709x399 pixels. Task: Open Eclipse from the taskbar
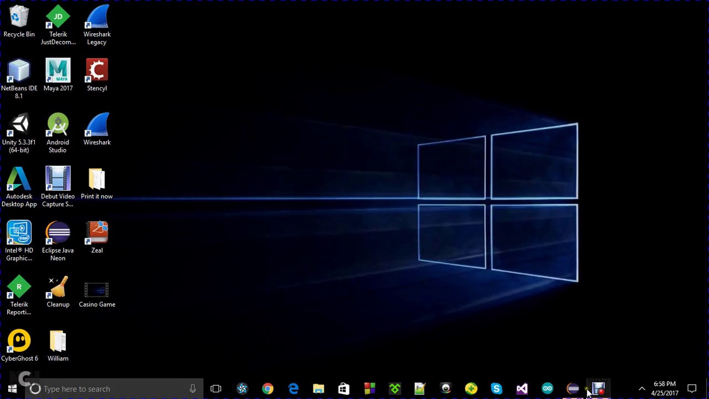click(x=573, y=389)
